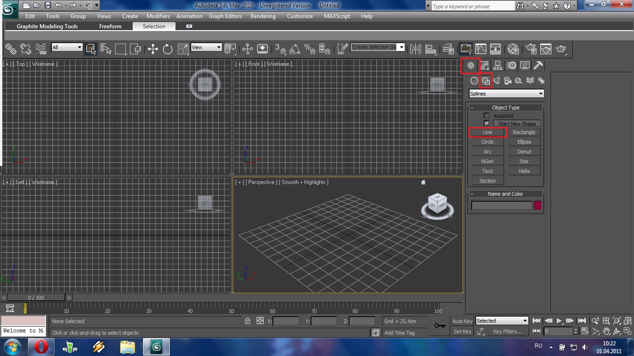The image size is (634, 356).
Task: Switch to the Freeform tab
Action: coord(110,26)
